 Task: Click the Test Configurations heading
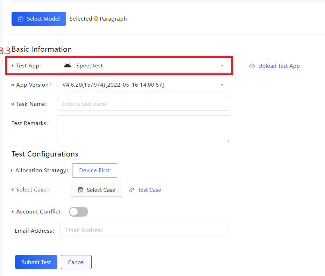(x=45, y=154)
